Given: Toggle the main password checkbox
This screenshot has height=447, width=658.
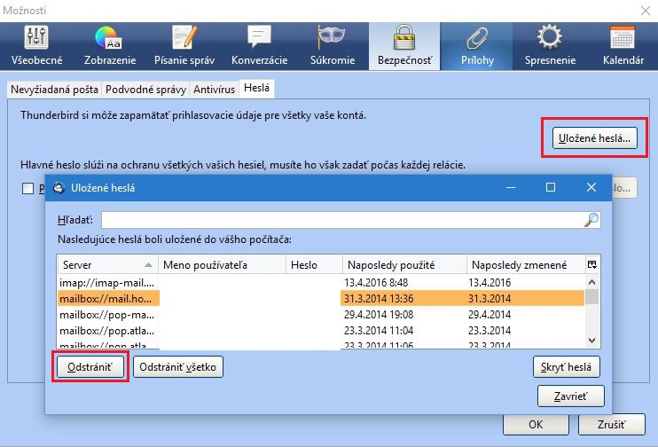Looking at the screenshot, I should [x=27, y=188].
